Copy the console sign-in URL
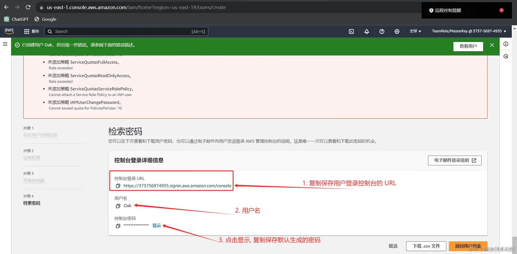The width and height of the screenshot is (517, 254). tap(118, 186)
